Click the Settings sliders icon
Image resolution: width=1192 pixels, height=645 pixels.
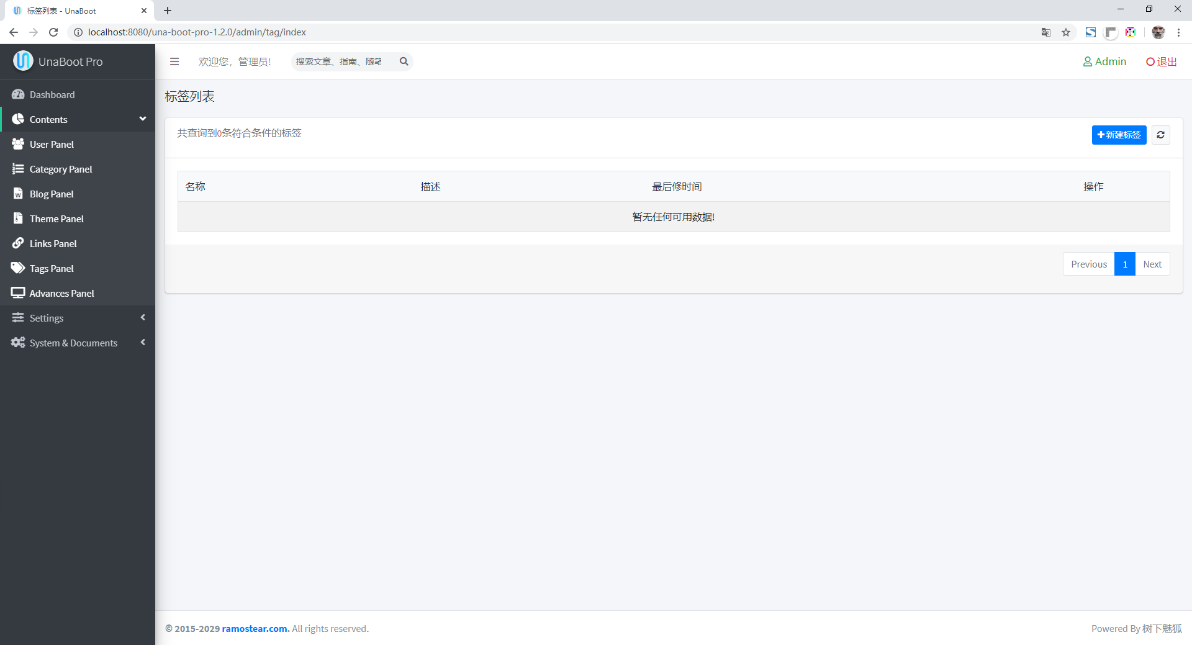point(18,318)
